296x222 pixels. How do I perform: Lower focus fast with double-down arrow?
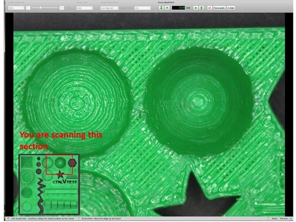[x=161, y=8]
